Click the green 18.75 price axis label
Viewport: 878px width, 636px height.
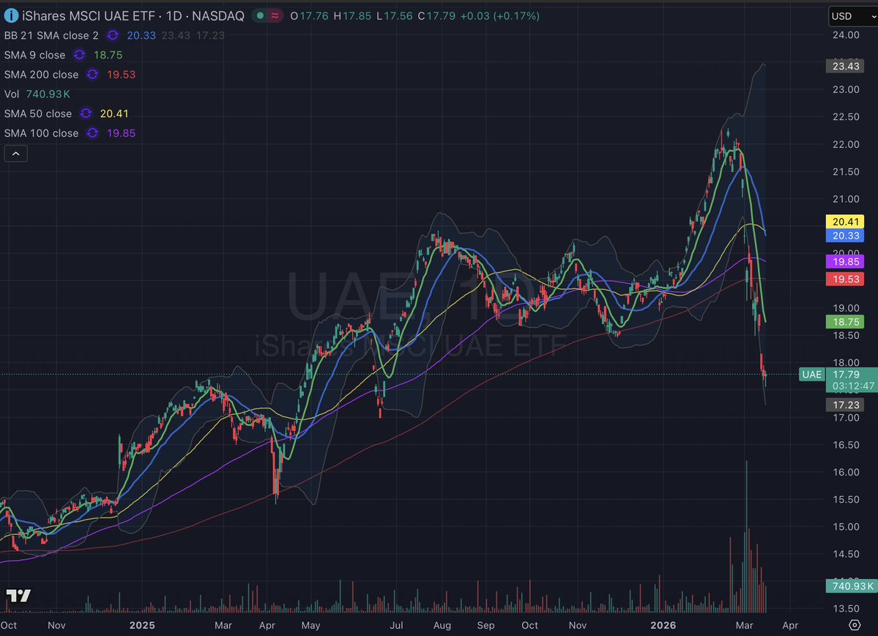click(x=846, y=322)
